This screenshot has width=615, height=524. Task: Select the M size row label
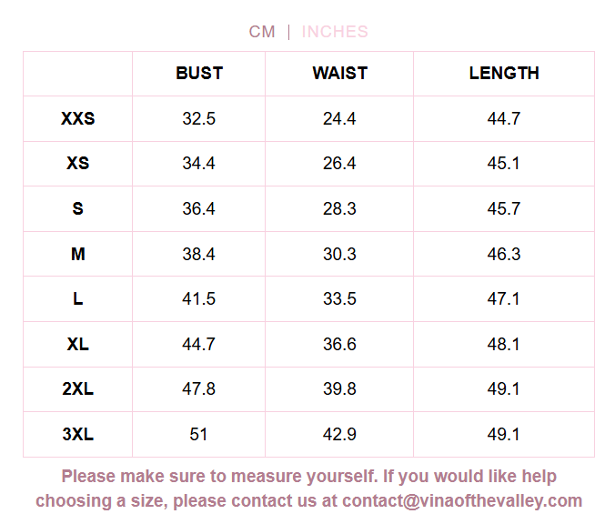coord(78,254)
